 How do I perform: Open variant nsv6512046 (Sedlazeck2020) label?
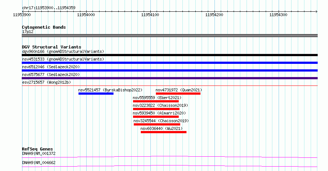[x=51, y=67]
